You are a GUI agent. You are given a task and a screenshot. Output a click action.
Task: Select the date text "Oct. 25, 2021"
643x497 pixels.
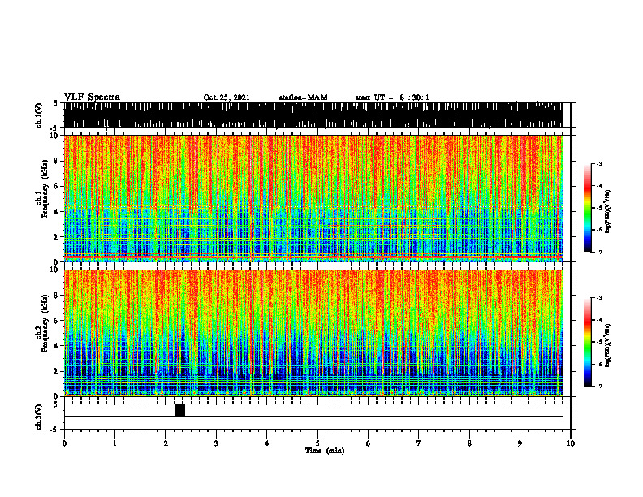click(x=227, y=97)
